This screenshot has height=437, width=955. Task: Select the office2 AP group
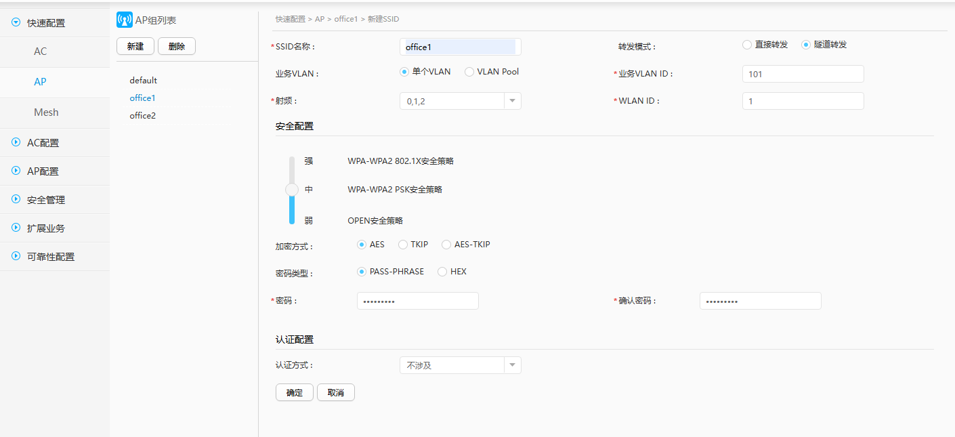click(142, 115)
